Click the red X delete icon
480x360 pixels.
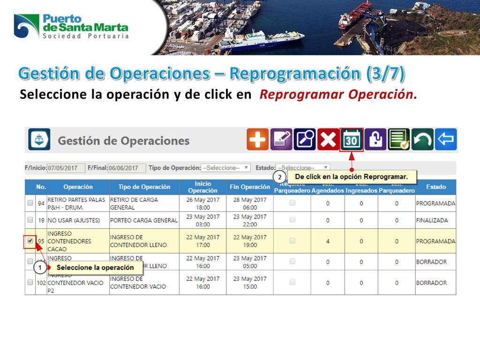[x=328, y=140]
